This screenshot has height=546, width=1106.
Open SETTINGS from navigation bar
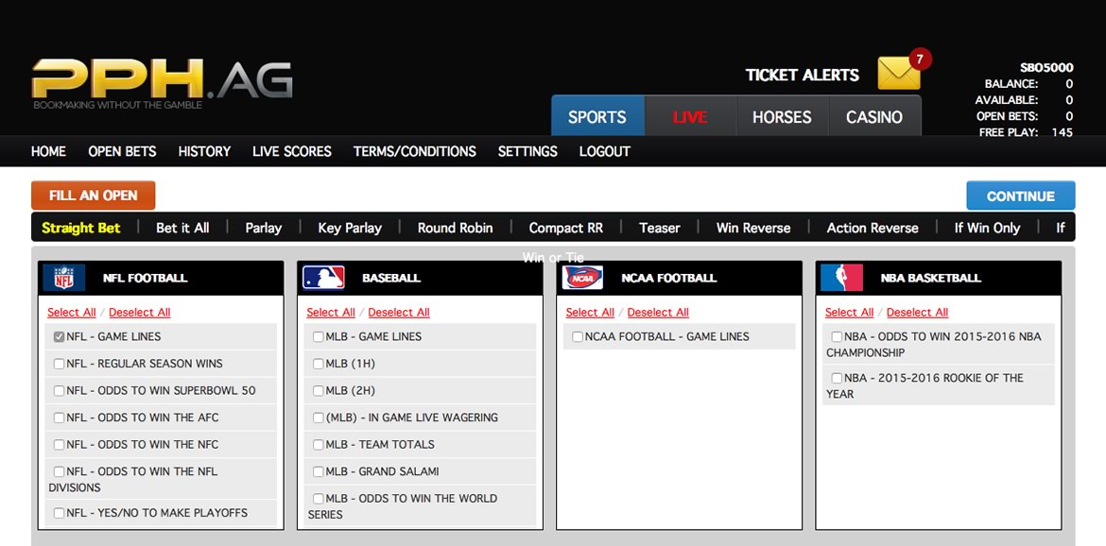[527, 151]
